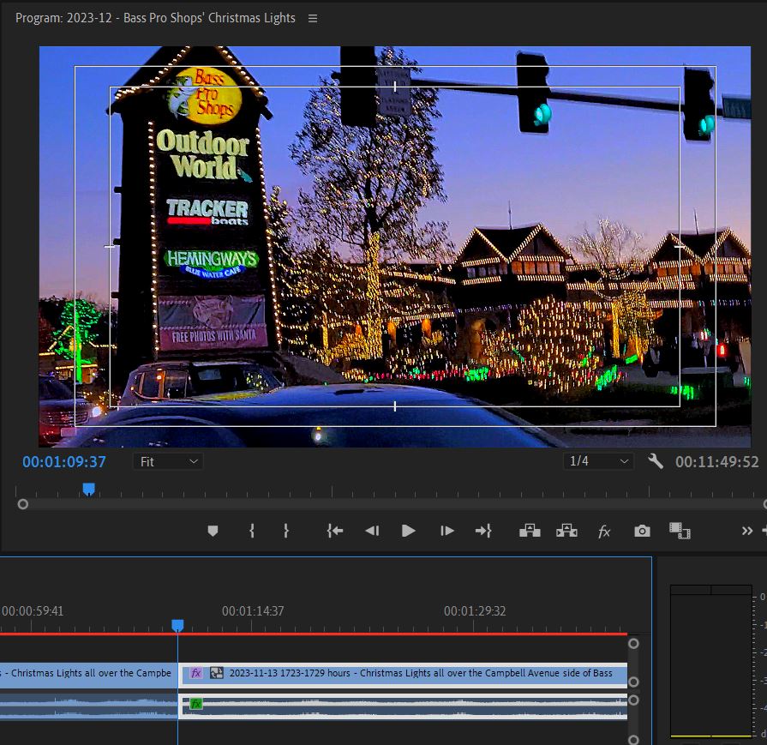Step forward one frame

pyautogui.click(x=447, y=531)
